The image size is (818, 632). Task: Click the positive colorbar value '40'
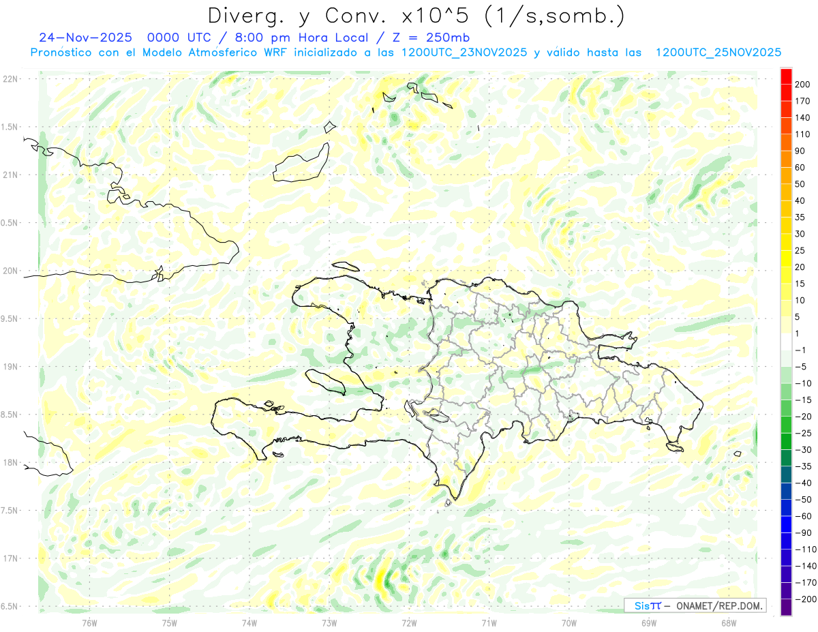point(801,201)
